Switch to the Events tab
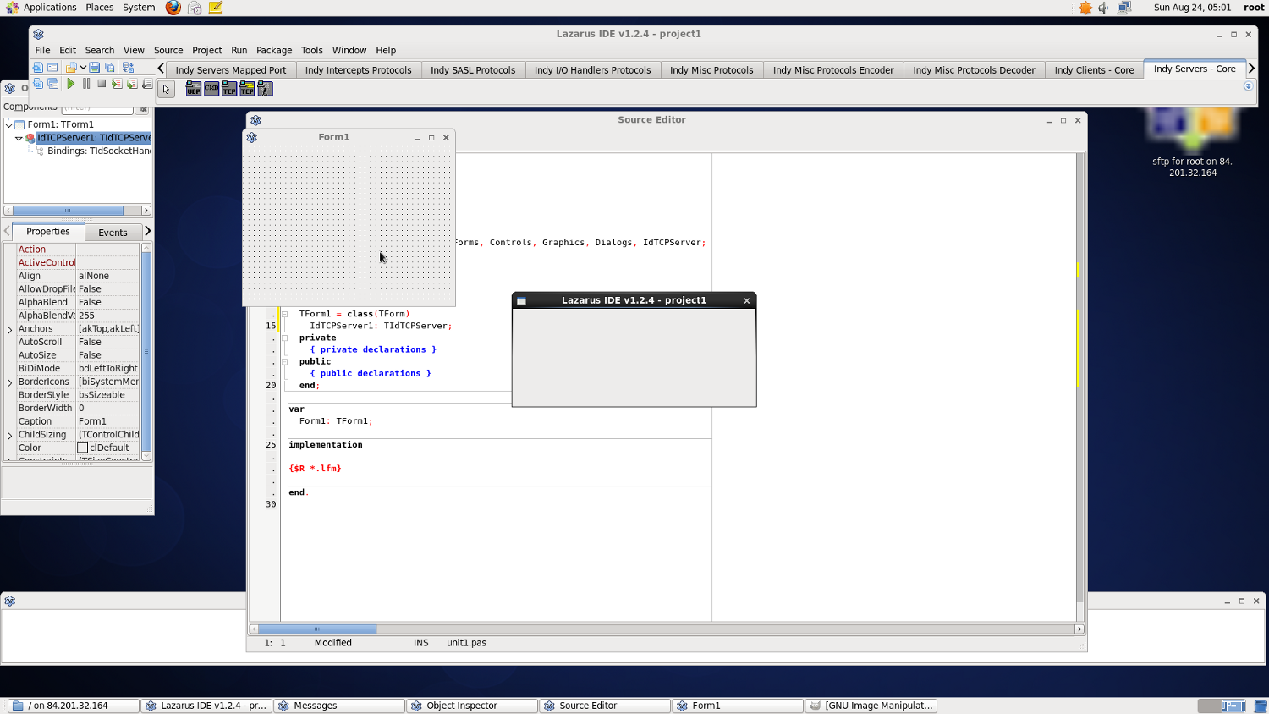 click(x=113, y=233)
